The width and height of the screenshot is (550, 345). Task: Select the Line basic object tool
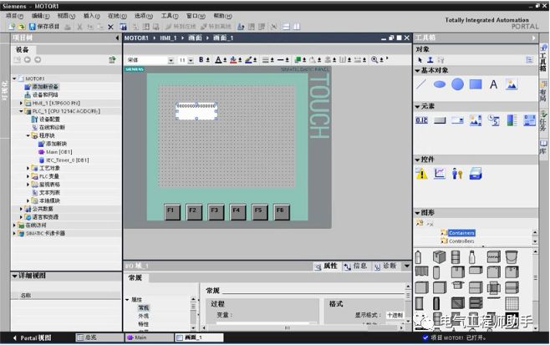(421, 84)
